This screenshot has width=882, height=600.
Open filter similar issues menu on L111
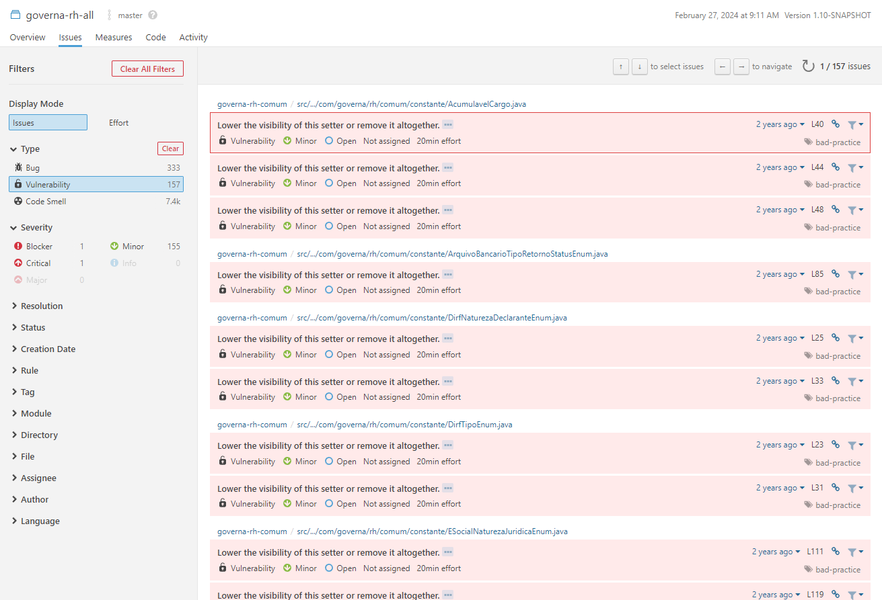[855, 552]
